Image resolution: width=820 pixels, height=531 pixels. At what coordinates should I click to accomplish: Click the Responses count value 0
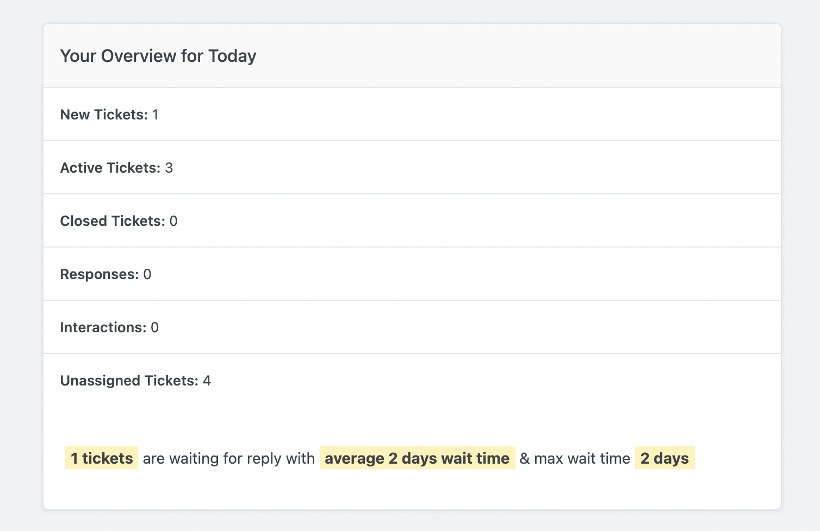147,274
